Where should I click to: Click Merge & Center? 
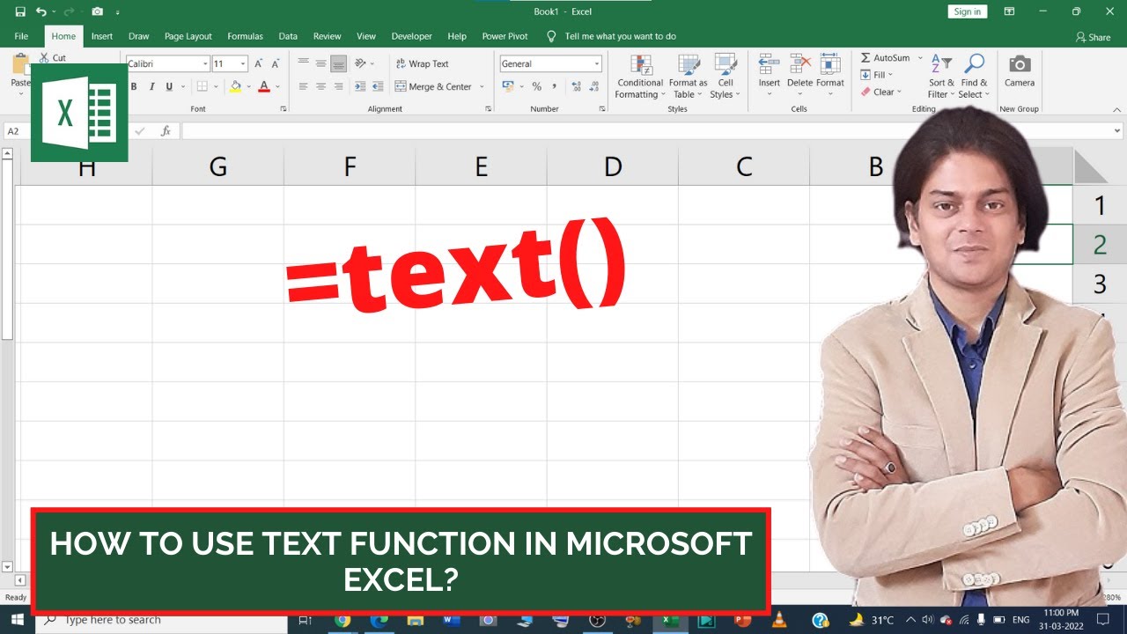434,86
